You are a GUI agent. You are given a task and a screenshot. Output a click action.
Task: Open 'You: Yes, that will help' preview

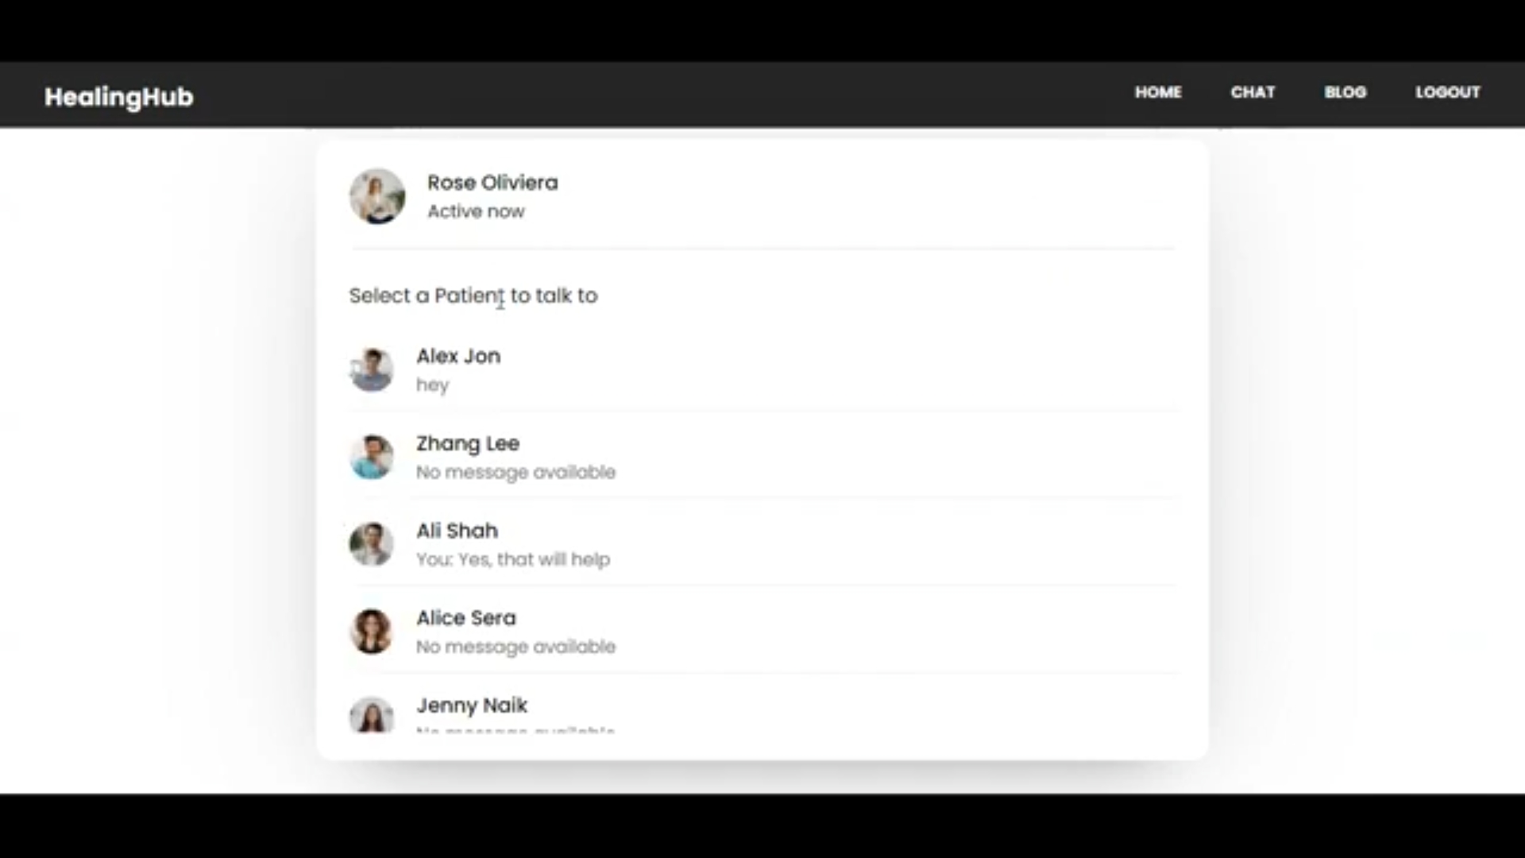[513, 559]
